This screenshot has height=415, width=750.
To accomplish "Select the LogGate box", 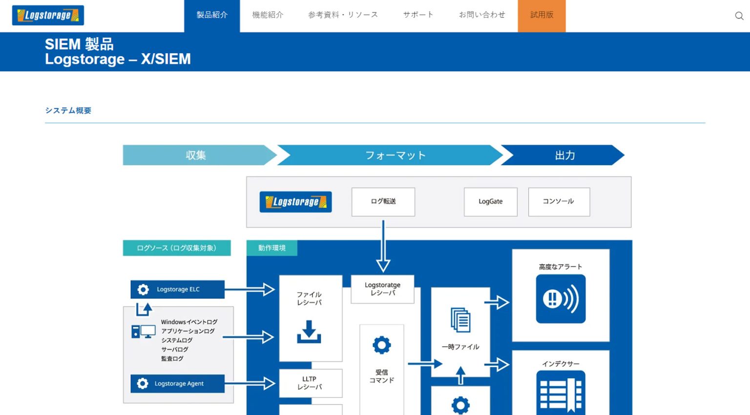I will pos(490,202).
